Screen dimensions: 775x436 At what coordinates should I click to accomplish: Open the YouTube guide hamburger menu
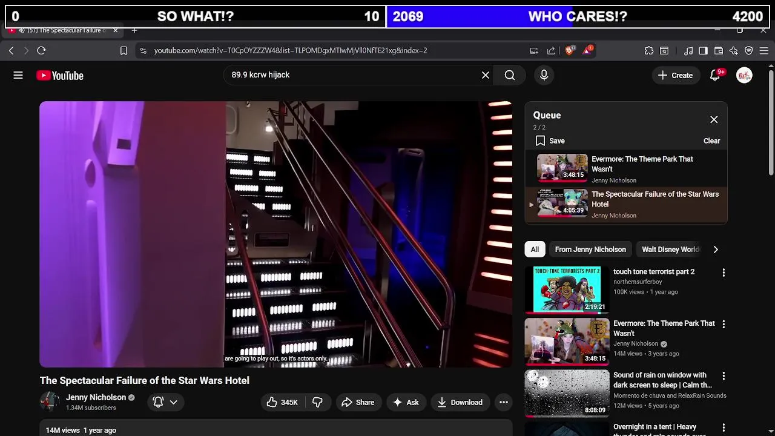[x=18, y=75]
